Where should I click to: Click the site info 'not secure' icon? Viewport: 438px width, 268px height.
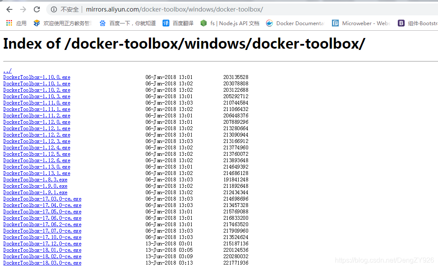click(53, 9)
